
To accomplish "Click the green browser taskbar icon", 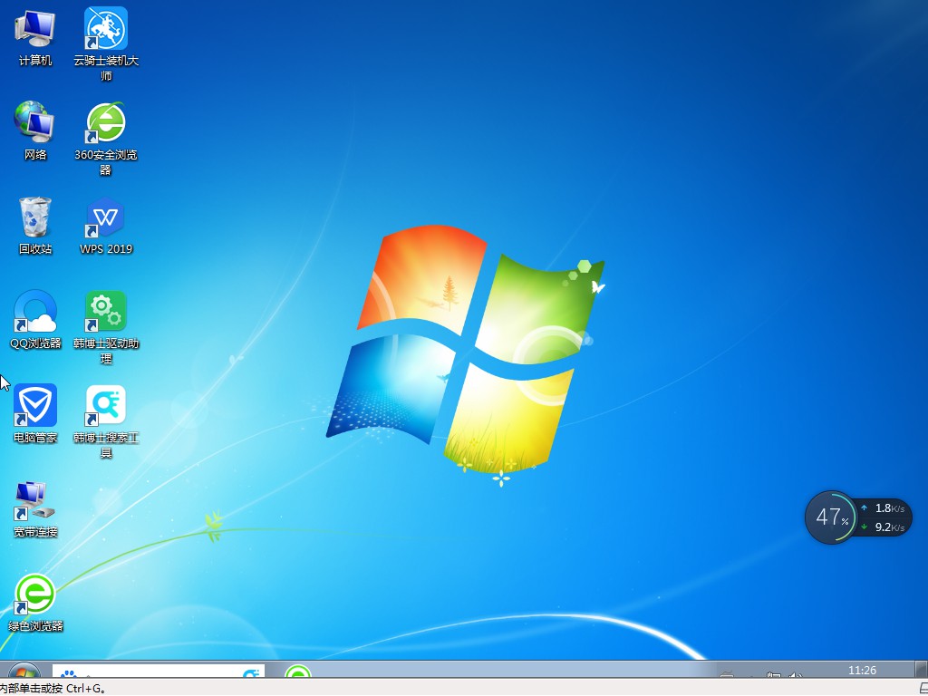I will click(x=297, y=672).
